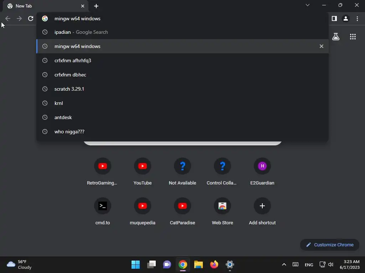Open network and volume quick settings
This screenshot has height=273, width=365.
327,264
